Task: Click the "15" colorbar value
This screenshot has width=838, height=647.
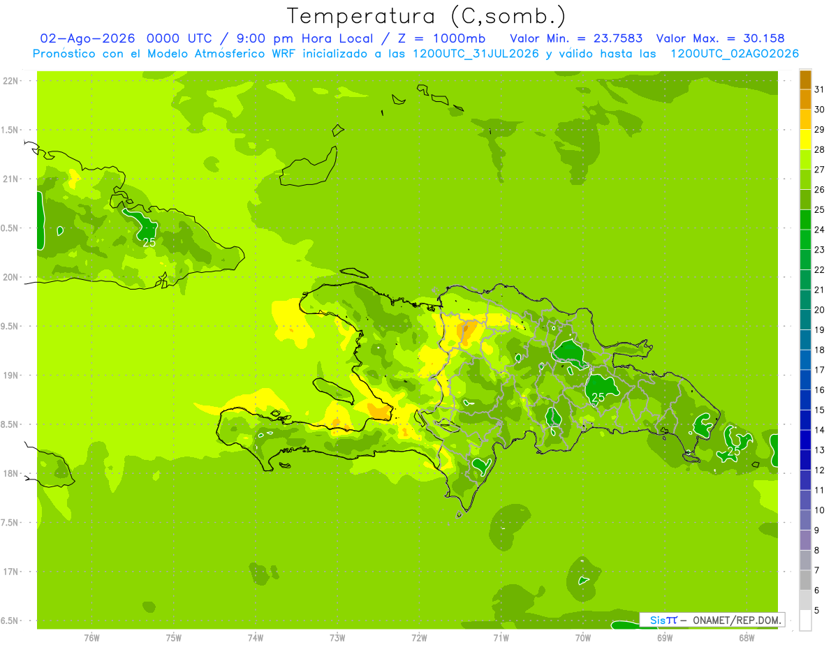Action: click(x=820, y=410)
